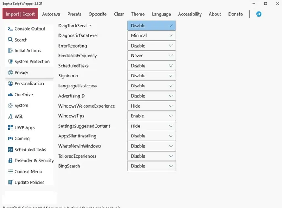The height and width of the screenshot is (208, 282).
Task: Open the Accessibility menu
Action: tap(190, 14)
